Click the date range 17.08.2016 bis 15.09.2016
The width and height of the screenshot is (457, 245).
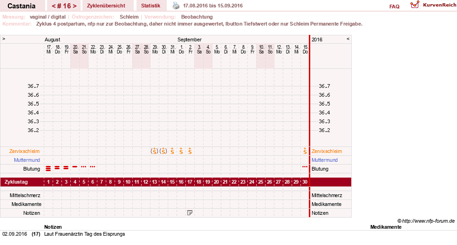[x=213, y=6]
